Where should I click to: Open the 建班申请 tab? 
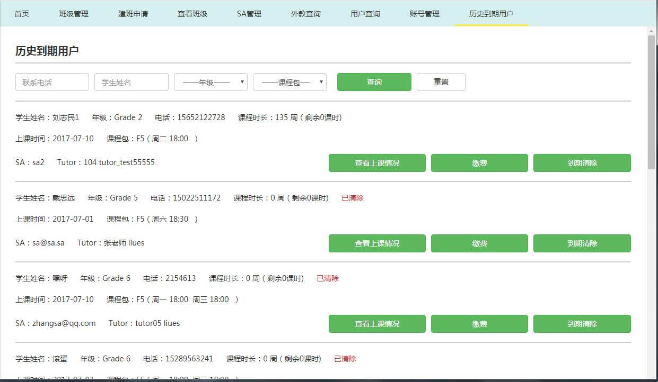tap(133, 14)
